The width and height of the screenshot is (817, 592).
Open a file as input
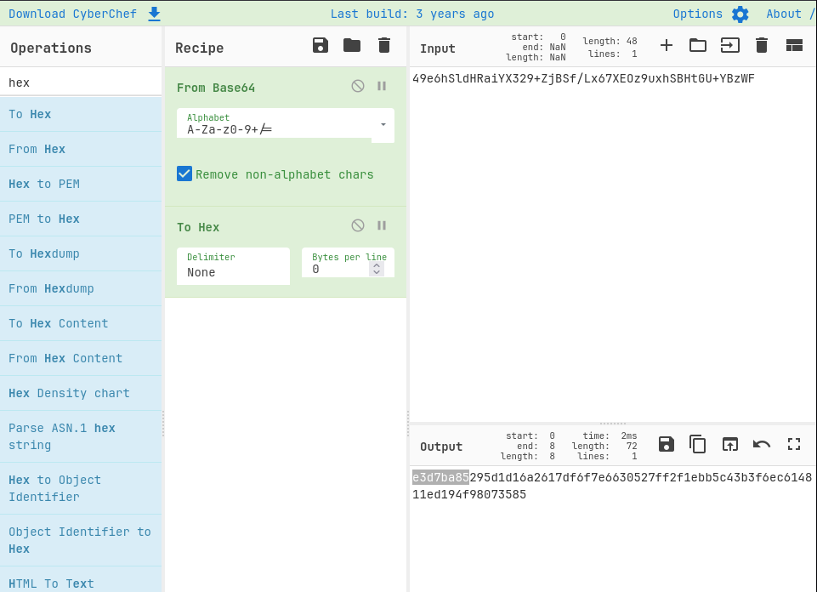click(x=730, y=45)
